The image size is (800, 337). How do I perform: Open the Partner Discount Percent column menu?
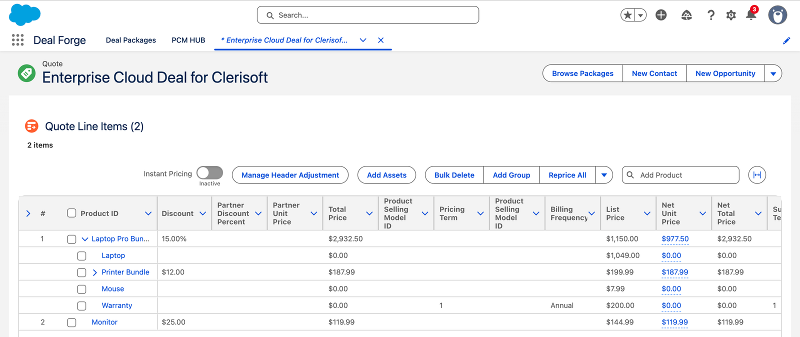(x=258, y=213)
